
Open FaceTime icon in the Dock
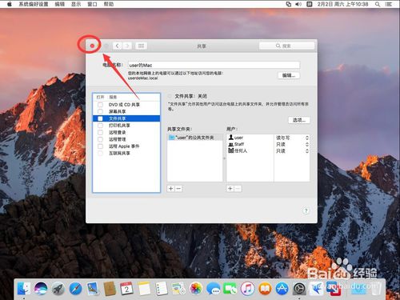[230, 289]
